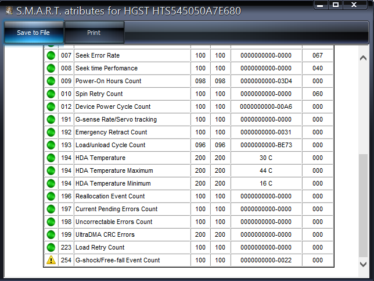This screenshot has width=374, height=281.
Task: Select 'HDA Temperature Minimum' text
Action: (113, 183)
